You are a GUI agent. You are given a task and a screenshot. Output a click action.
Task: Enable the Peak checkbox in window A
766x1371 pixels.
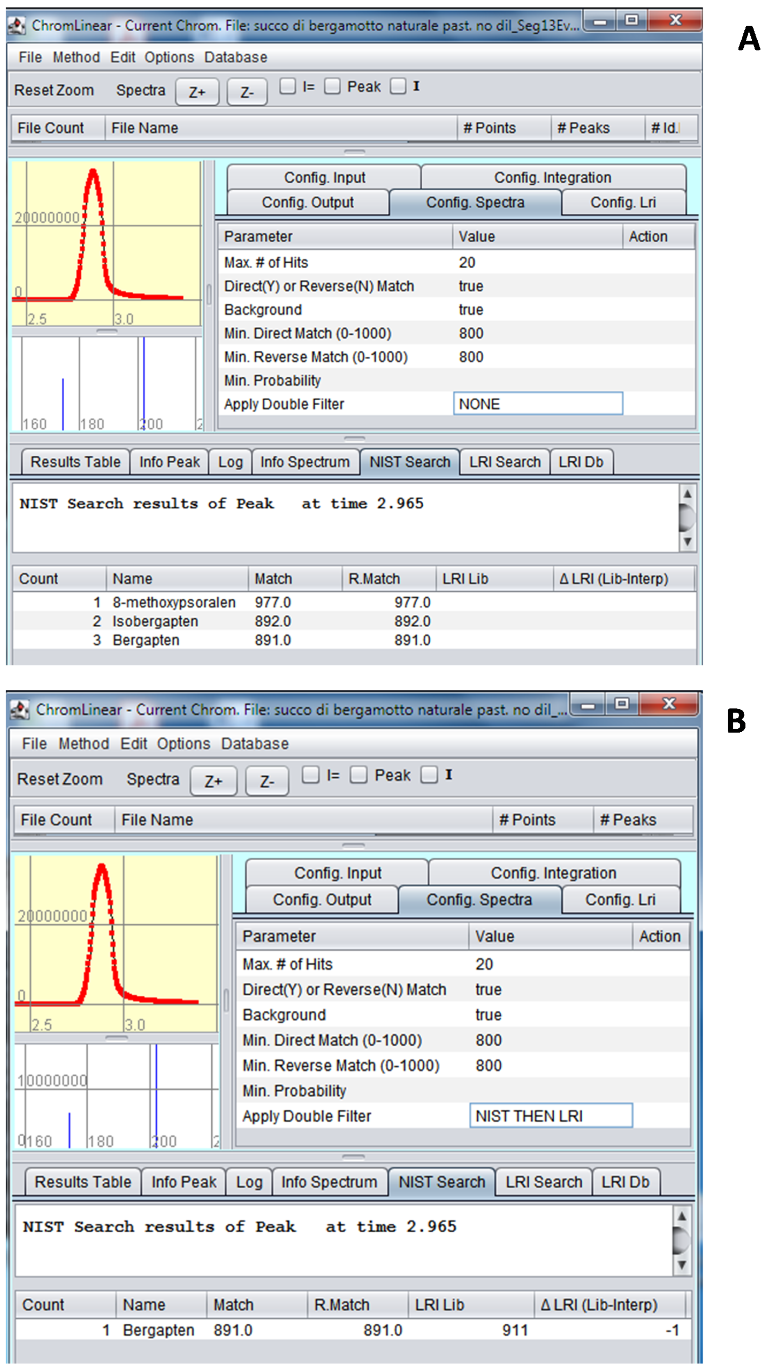tap(332, 86)
